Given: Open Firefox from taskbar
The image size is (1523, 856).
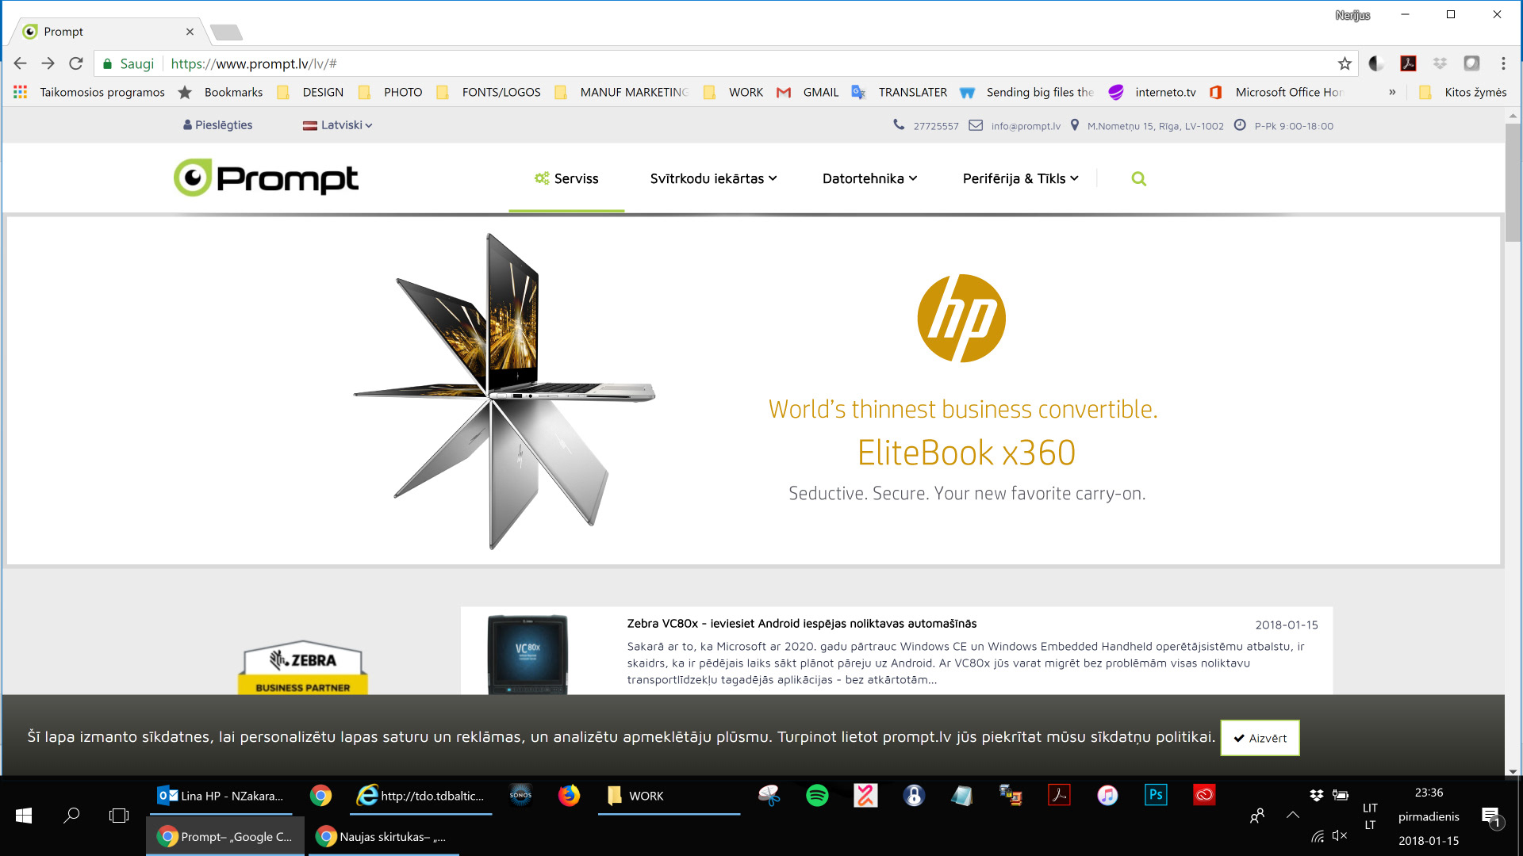Looking at the screenshot, I should (x=569, y=795).
